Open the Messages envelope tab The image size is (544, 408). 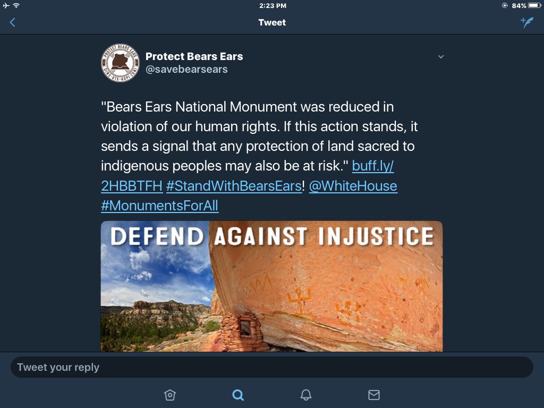tap(373, 395)
